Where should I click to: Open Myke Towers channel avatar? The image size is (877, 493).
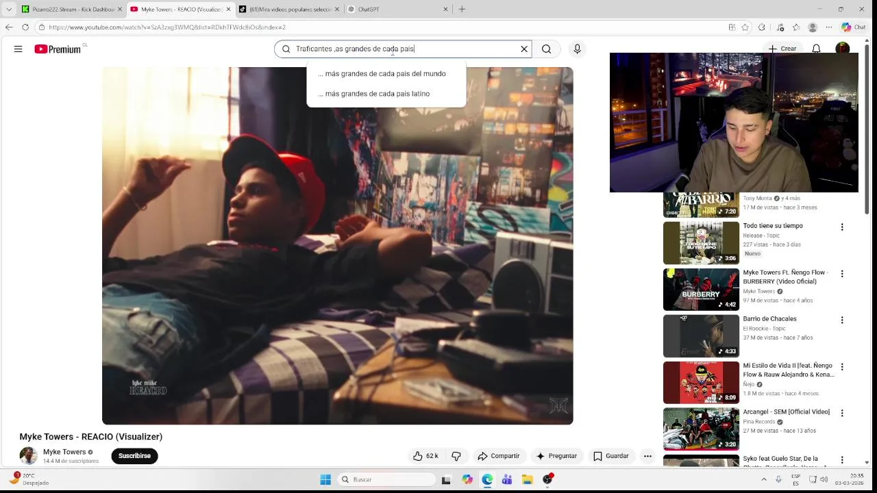click(x=28, y=456)
